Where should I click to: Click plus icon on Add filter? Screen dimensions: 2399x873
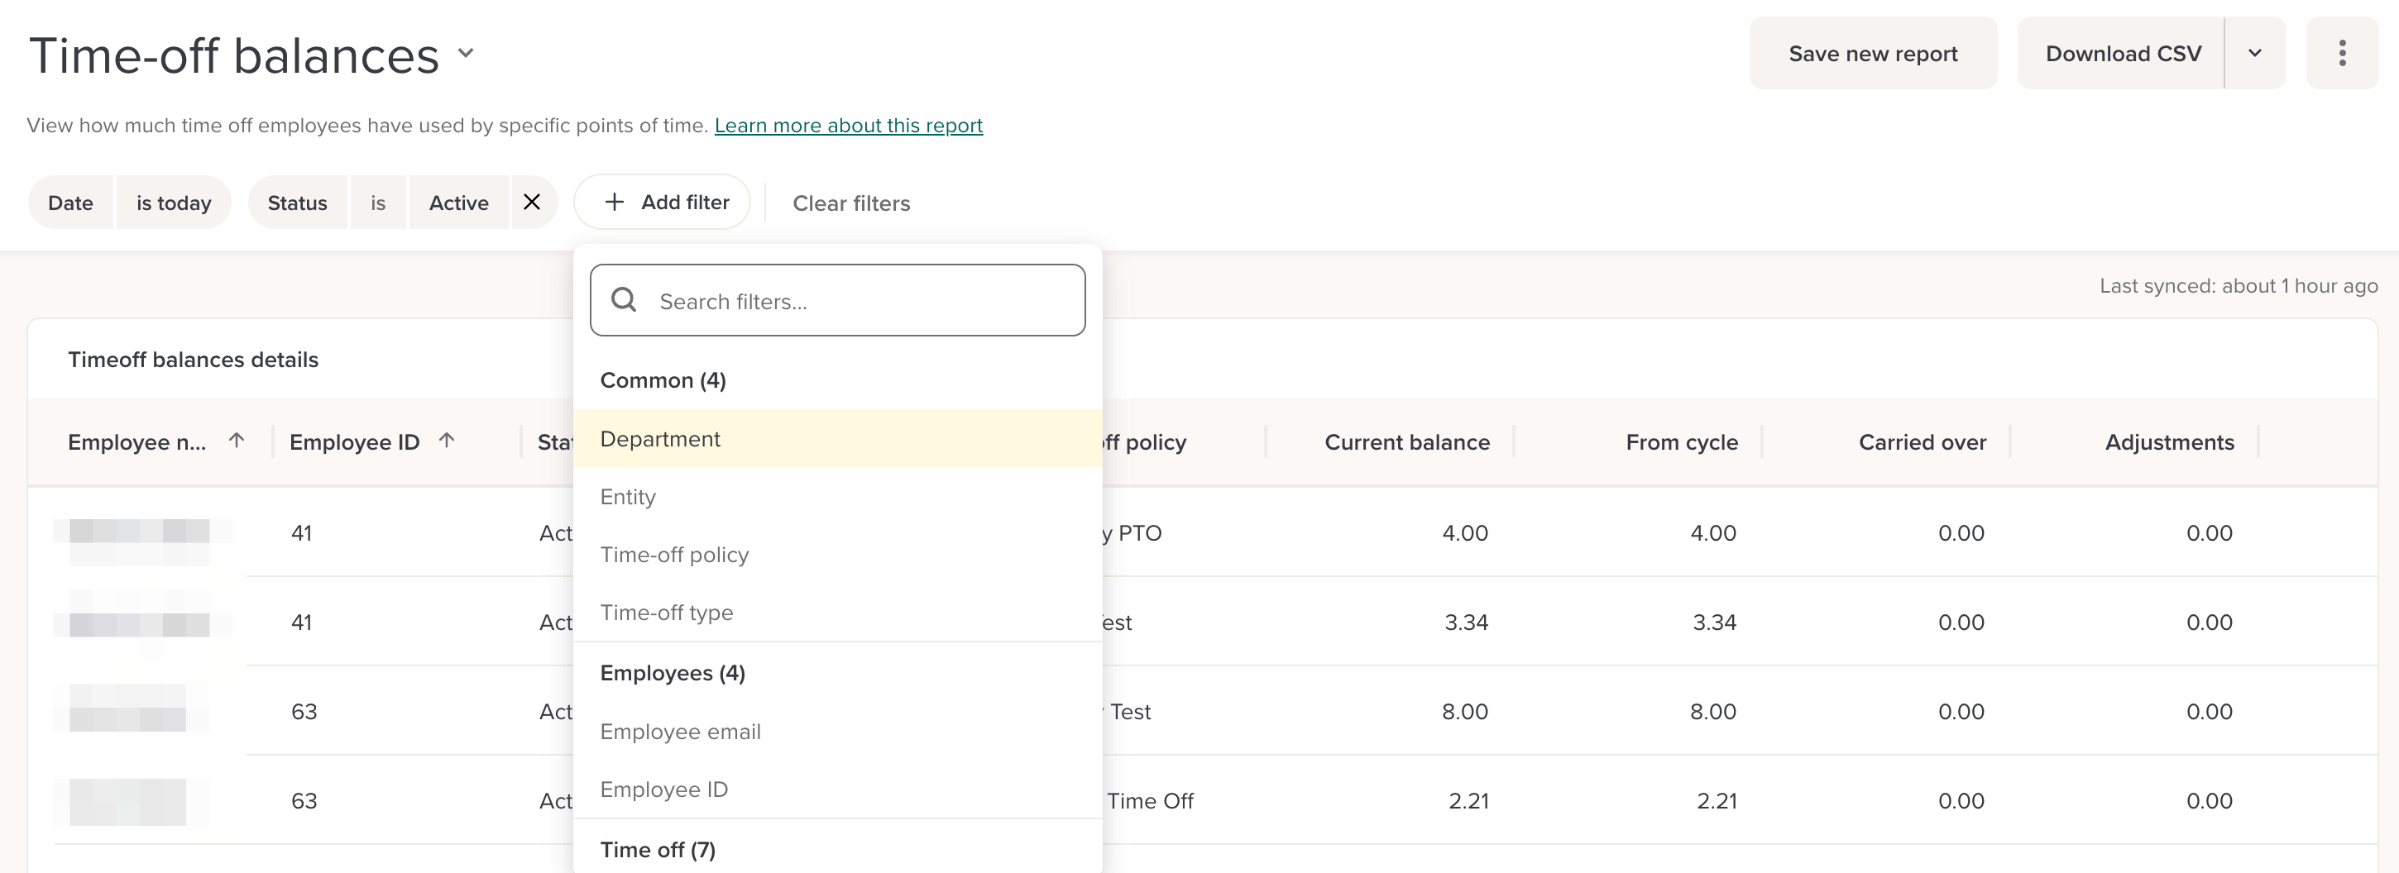pyautogui.click(x=614, y=202)
